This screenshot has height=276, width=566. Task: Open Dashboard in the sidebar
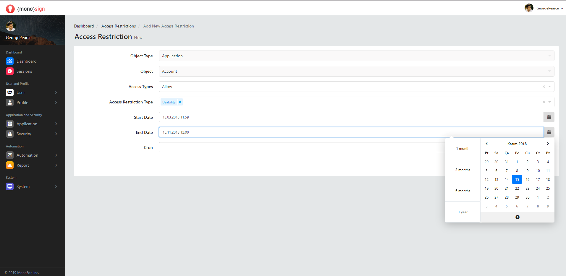26,61
